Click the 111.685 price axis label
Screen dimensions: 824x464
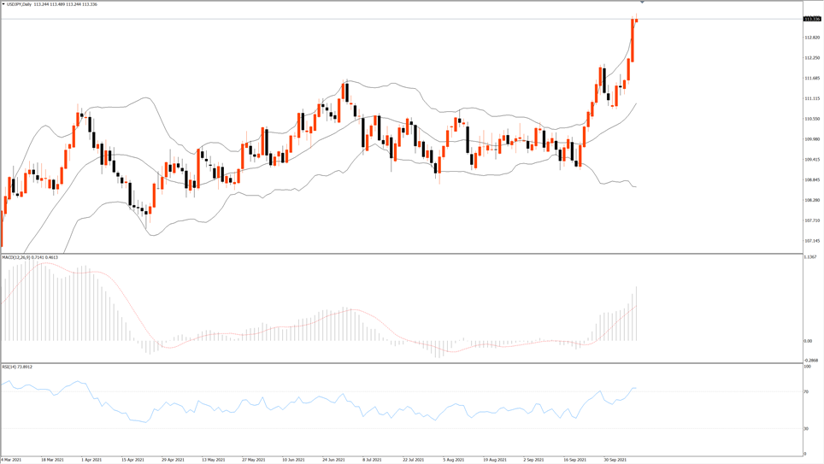tap(812, 79)
